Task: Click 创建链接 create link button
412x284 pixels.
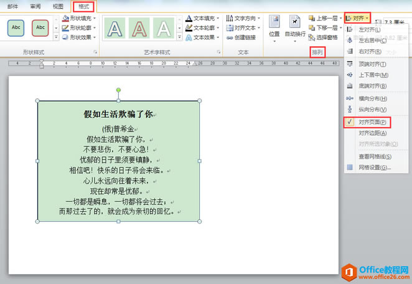Action: point(241,37)
